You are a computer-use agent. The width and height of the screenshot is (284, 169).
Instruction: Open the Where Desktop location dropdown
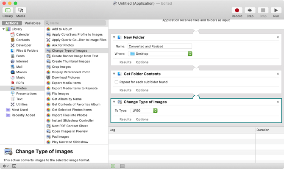tap(160, 54)
